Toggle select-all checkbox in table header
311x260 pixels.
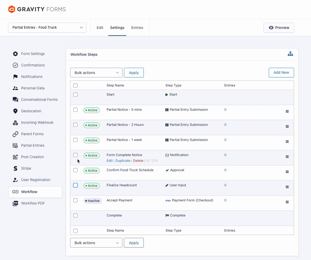[x=75, y=85]
